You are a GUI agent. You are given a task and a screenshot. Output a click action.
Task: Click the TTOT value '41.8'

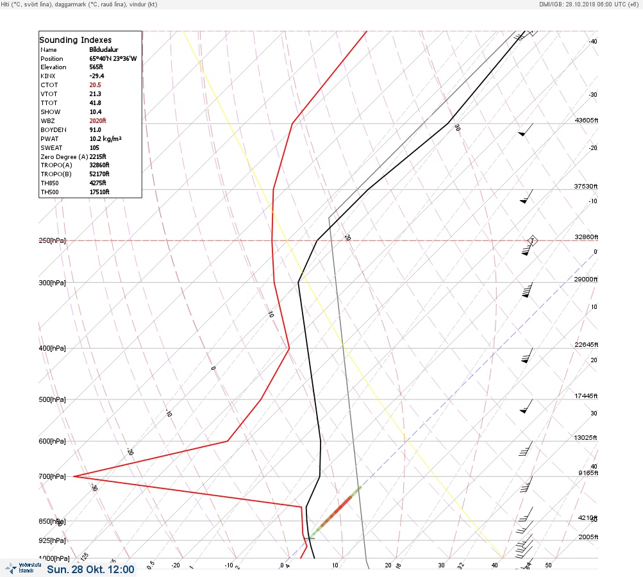click(95, 103)
